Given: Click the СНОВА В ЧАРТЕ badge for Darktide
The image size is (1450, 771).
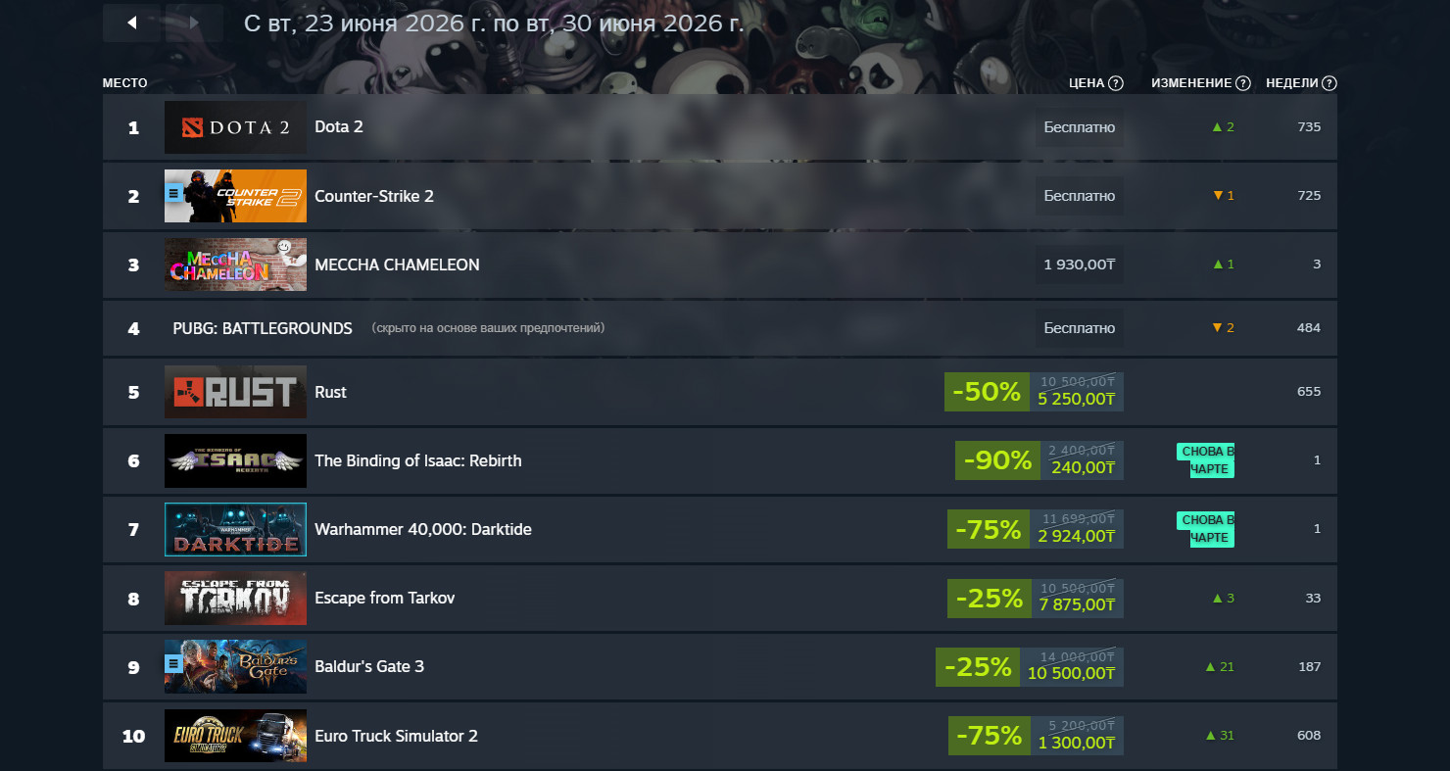Looking at the screenshot, I should [x=1205, y=529].
